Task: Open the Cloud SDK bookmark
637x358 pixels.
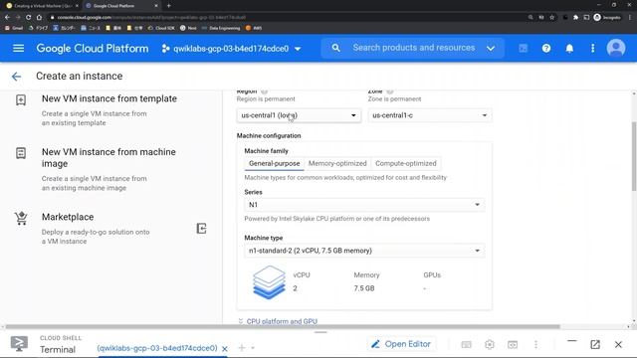Action: [161, 28]
